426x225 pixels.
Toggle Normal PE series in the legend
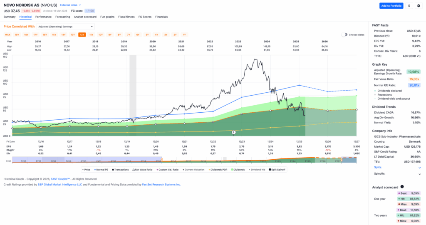101,170
